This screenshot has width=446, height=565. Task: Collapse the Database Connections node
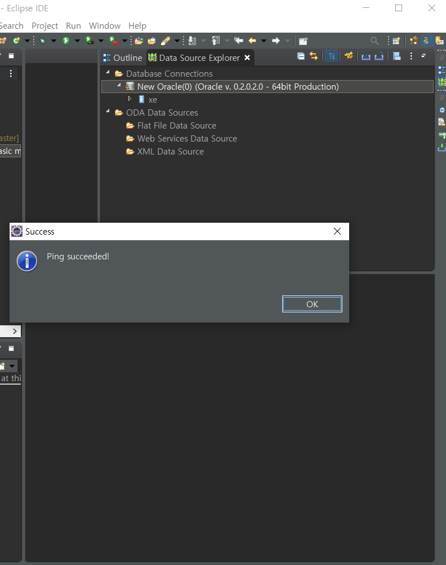(x=108, y=72)
